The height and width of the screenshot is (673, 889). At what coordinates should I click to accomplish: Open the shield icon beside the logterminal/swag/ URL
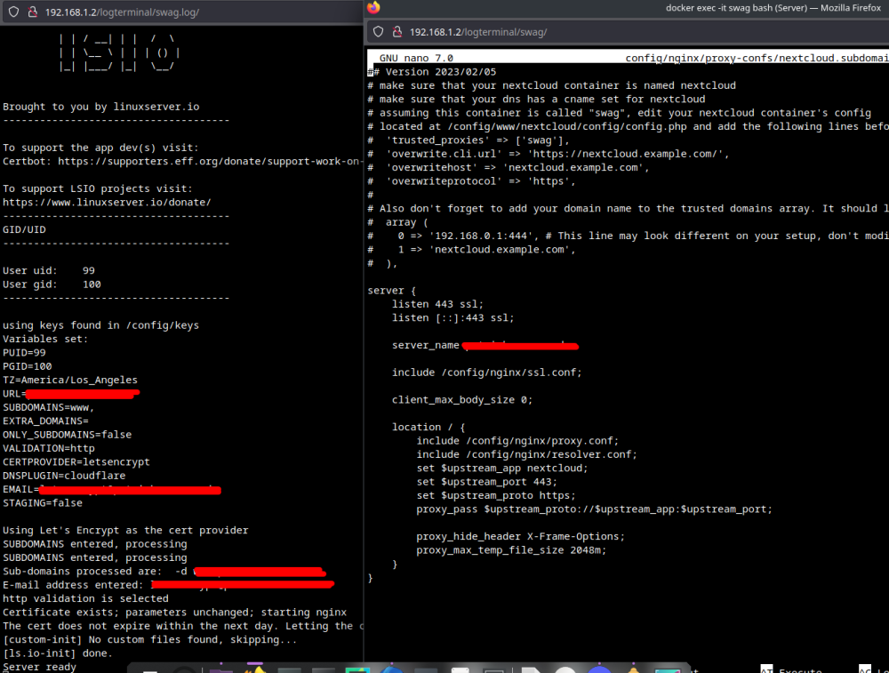pos(378,32)
